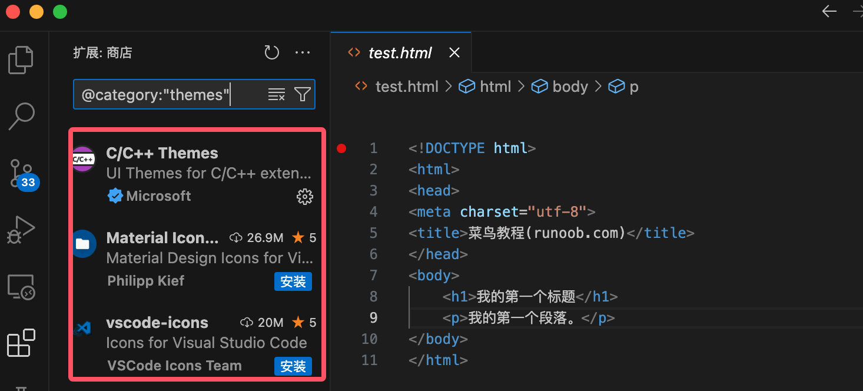Open the Remote Explorer view
Screen dimensions: 863x391
click(x=21, y=287)
